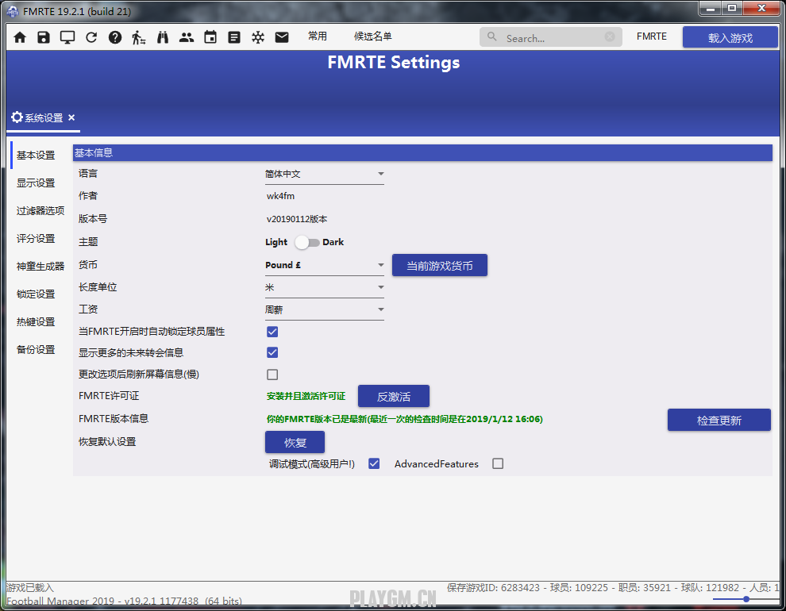
Task: Select 神童生成器 in the sidebar
Action: click(x=40, y=266)
